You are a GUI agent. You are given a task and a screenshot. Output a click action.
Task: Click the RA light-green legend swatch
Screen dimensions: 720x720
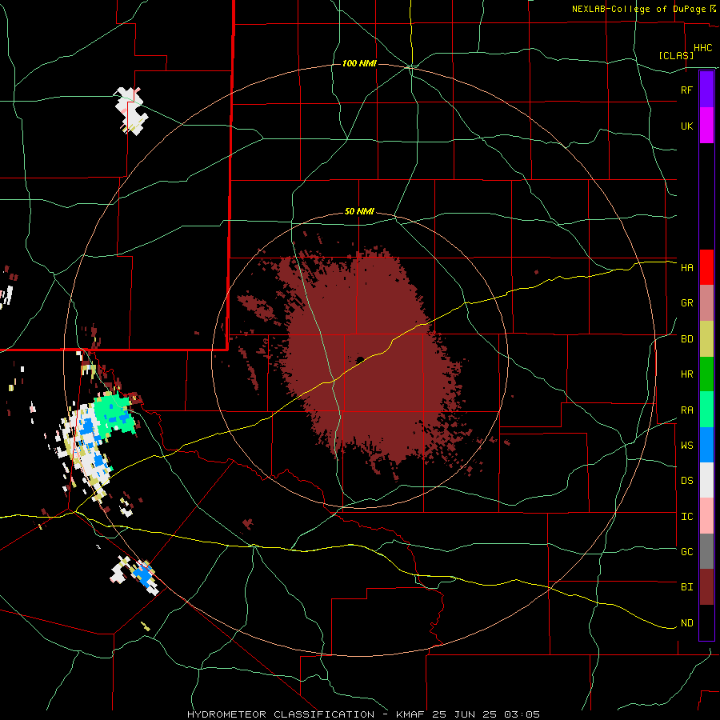(x=706, y=410)
